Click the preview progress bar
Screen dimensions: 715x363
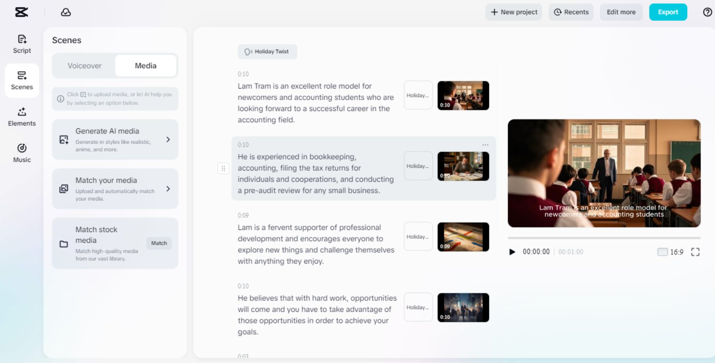point(604,237)
